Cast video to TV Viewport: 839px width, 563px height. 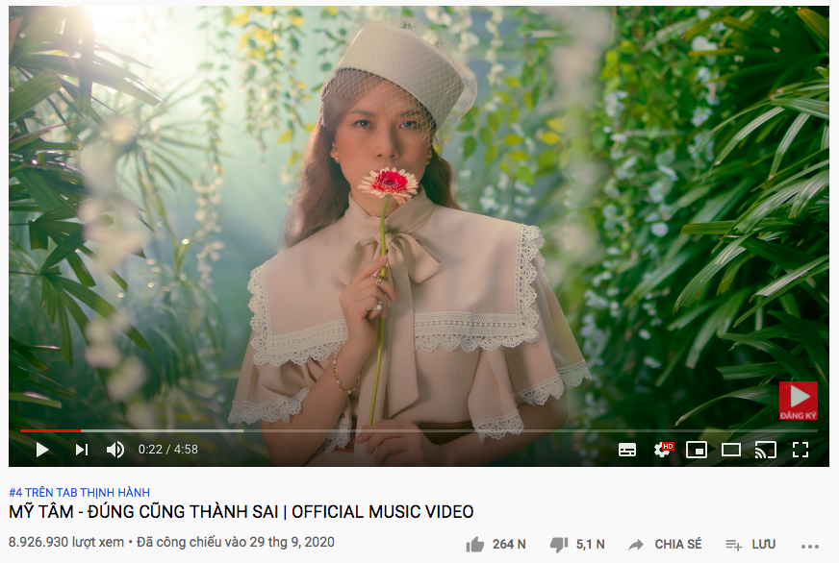[x=765, y=450]
